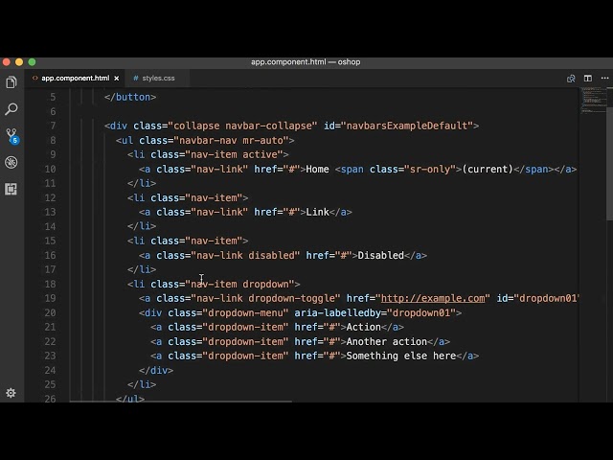Click line number 7 in gutter
The width and height of the screenshot is (613, 460).
(x=53, y=126)
